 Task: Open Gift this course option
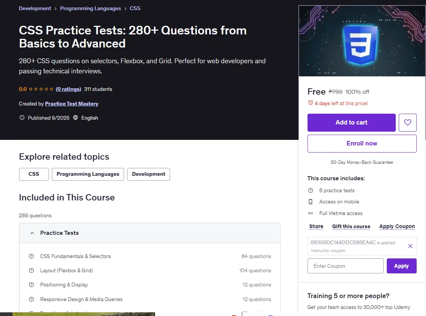[x=351, y=227]
